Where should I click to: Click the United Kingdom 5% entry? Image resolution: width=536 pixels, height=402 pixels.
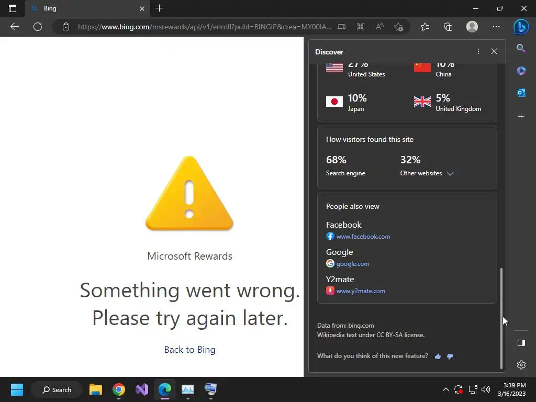[x=448, y=103]
